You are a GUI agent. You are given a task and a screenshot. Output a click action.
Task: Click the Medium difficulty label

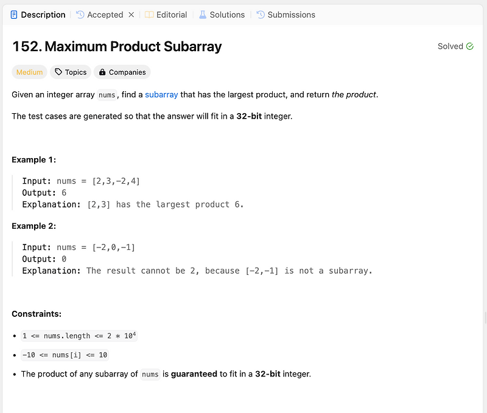tap(29, 72)
